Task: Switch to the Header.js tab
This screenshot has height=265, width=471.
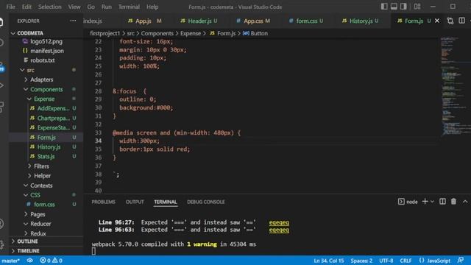Action: [199, 21]
